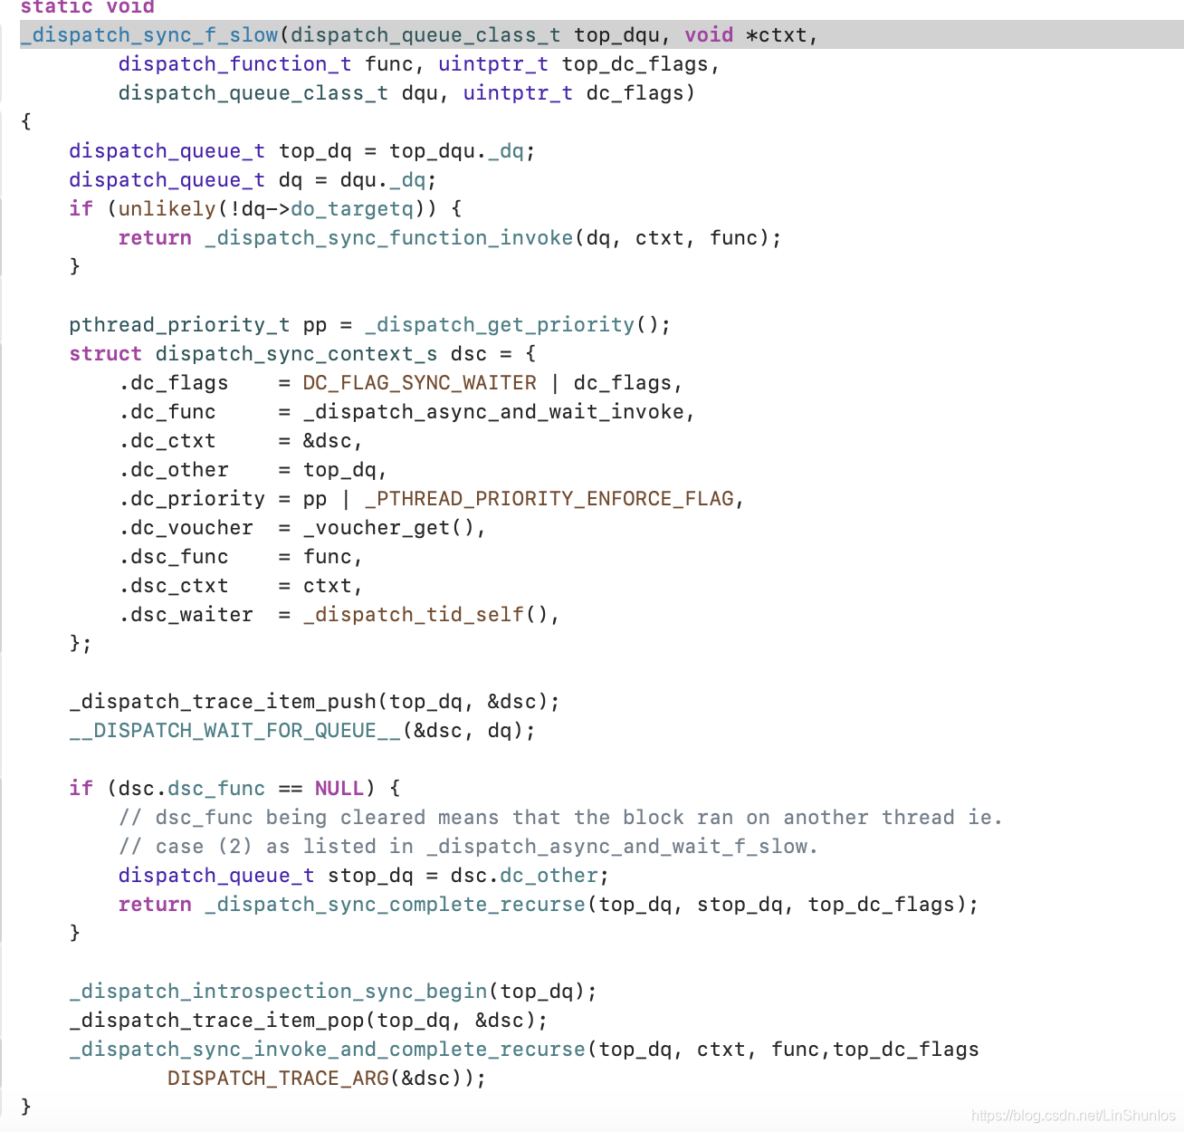The width and height of the screenshot is (1184, 1132).
Task: Click the _dispatch_sync_f_slow function name
Action: pyautogui.click(x=149, y=35)
